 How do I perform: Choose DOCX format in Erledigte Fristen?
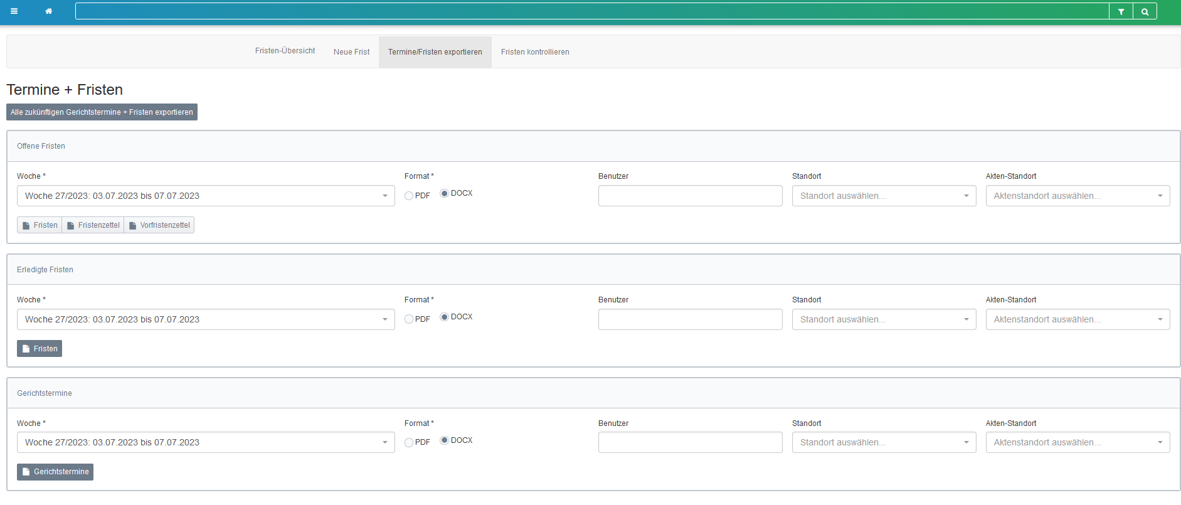(444, 317)
